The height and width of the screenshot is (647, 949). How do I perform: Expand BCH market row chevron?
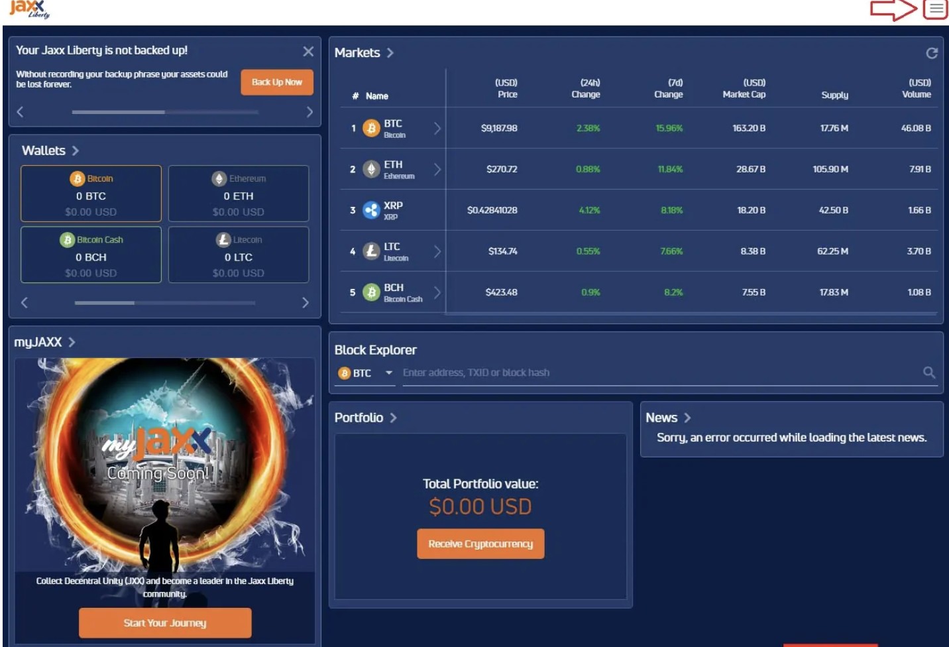[x=437, y=292]
